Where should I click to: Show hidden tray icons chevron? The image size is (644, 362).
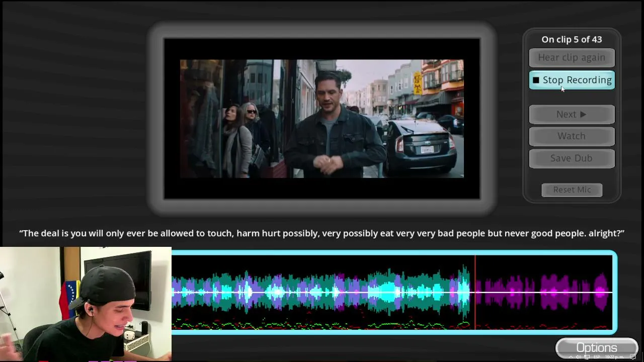tap(571, 357)
